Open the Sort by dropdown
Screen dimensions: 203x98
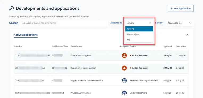(180, 23)
